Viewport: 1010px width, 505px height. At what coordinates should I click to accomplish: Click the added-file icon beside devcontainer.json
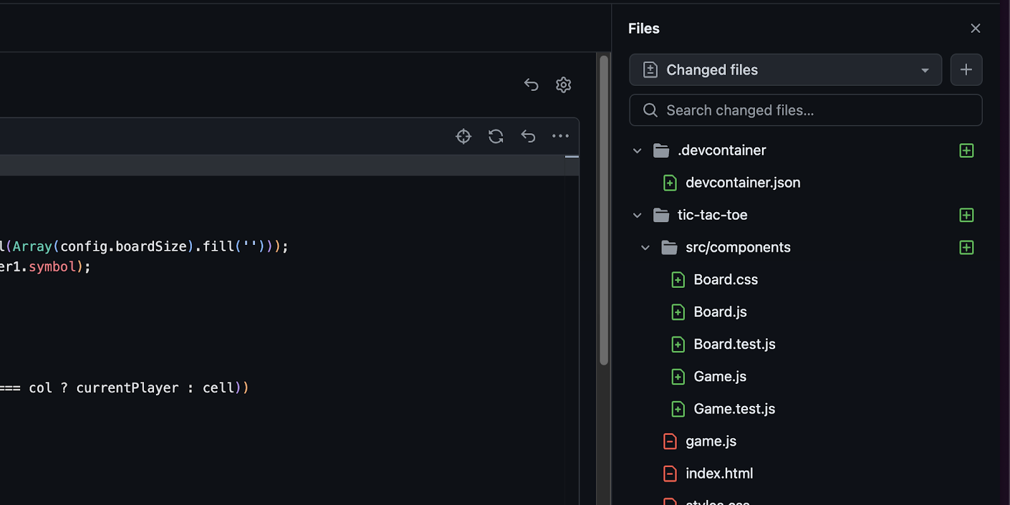point(670,183)
